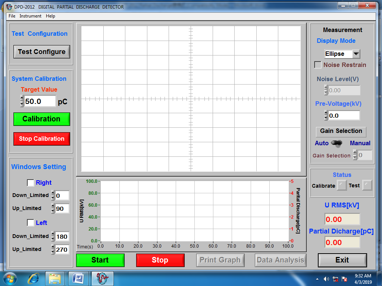
Task: Click the Noise Level stepper arrows
Action: tap(326, 90)
